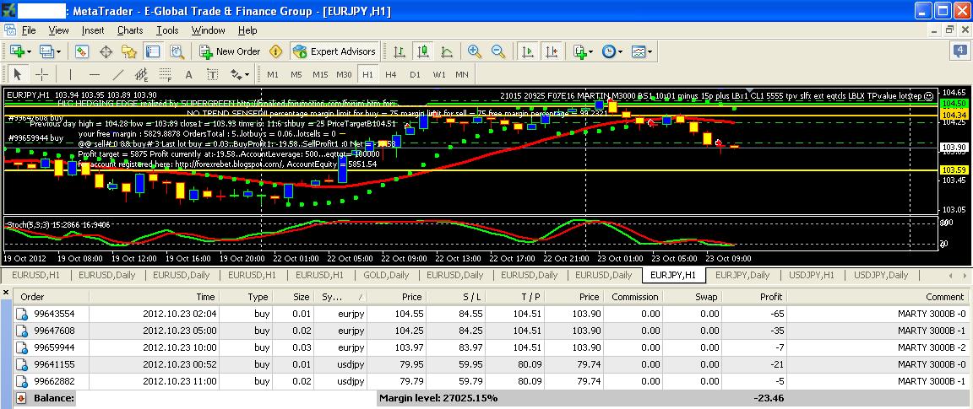The image size is (973, 409).
Task: Switch to W1 timeframe
Action: [x=438, y=74]
